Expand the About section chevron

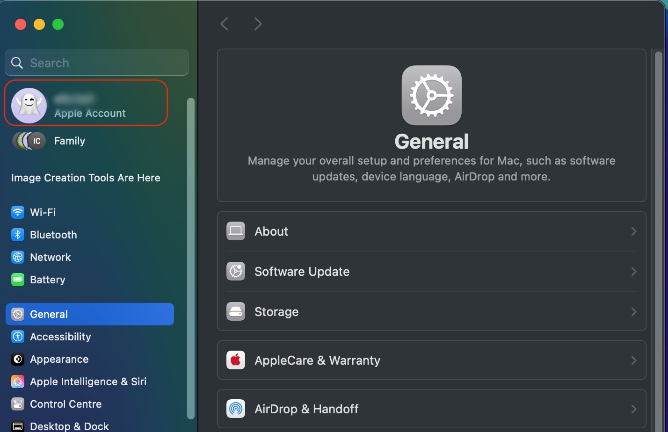click(634, 231)
